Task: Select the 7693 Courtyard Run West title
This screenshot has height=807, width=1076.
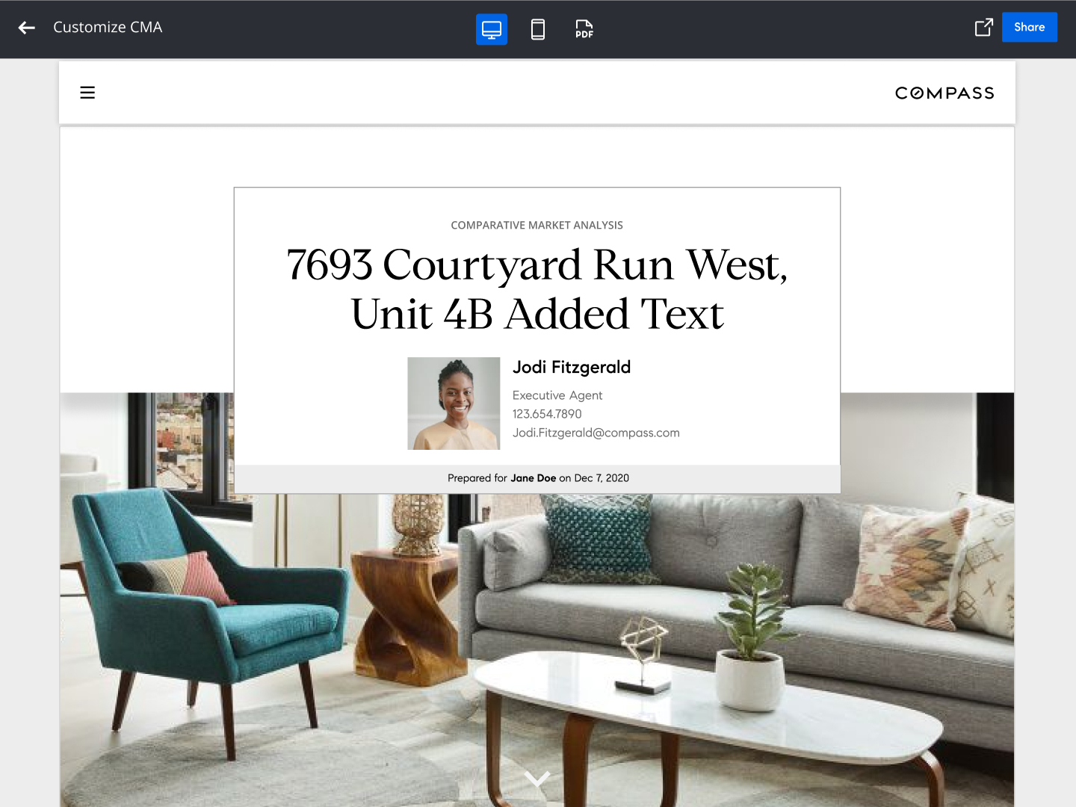Action: 537,289
